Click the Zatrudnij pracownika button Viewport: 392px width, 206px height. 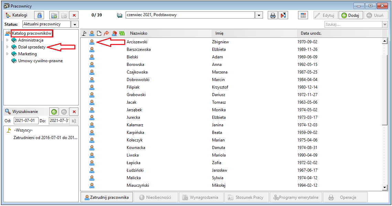pos(107,197)
